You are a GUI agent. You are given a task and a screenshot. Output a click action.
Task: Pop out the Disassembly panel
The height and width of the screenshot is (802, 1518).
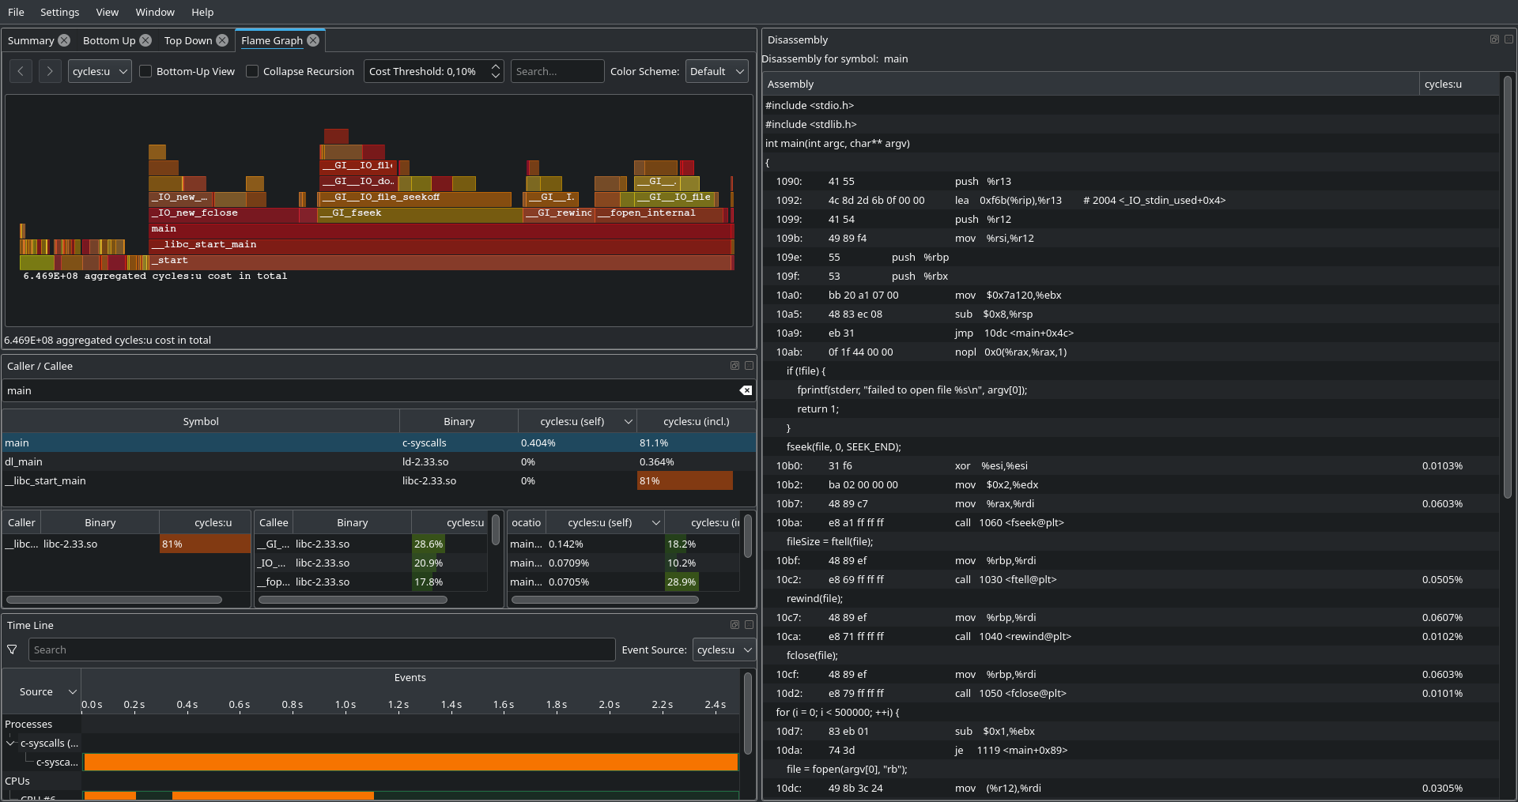1494,39
